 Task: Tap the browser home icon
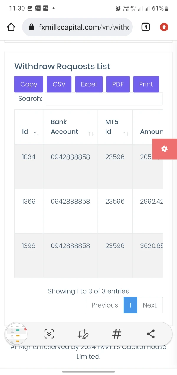point(11,27)
